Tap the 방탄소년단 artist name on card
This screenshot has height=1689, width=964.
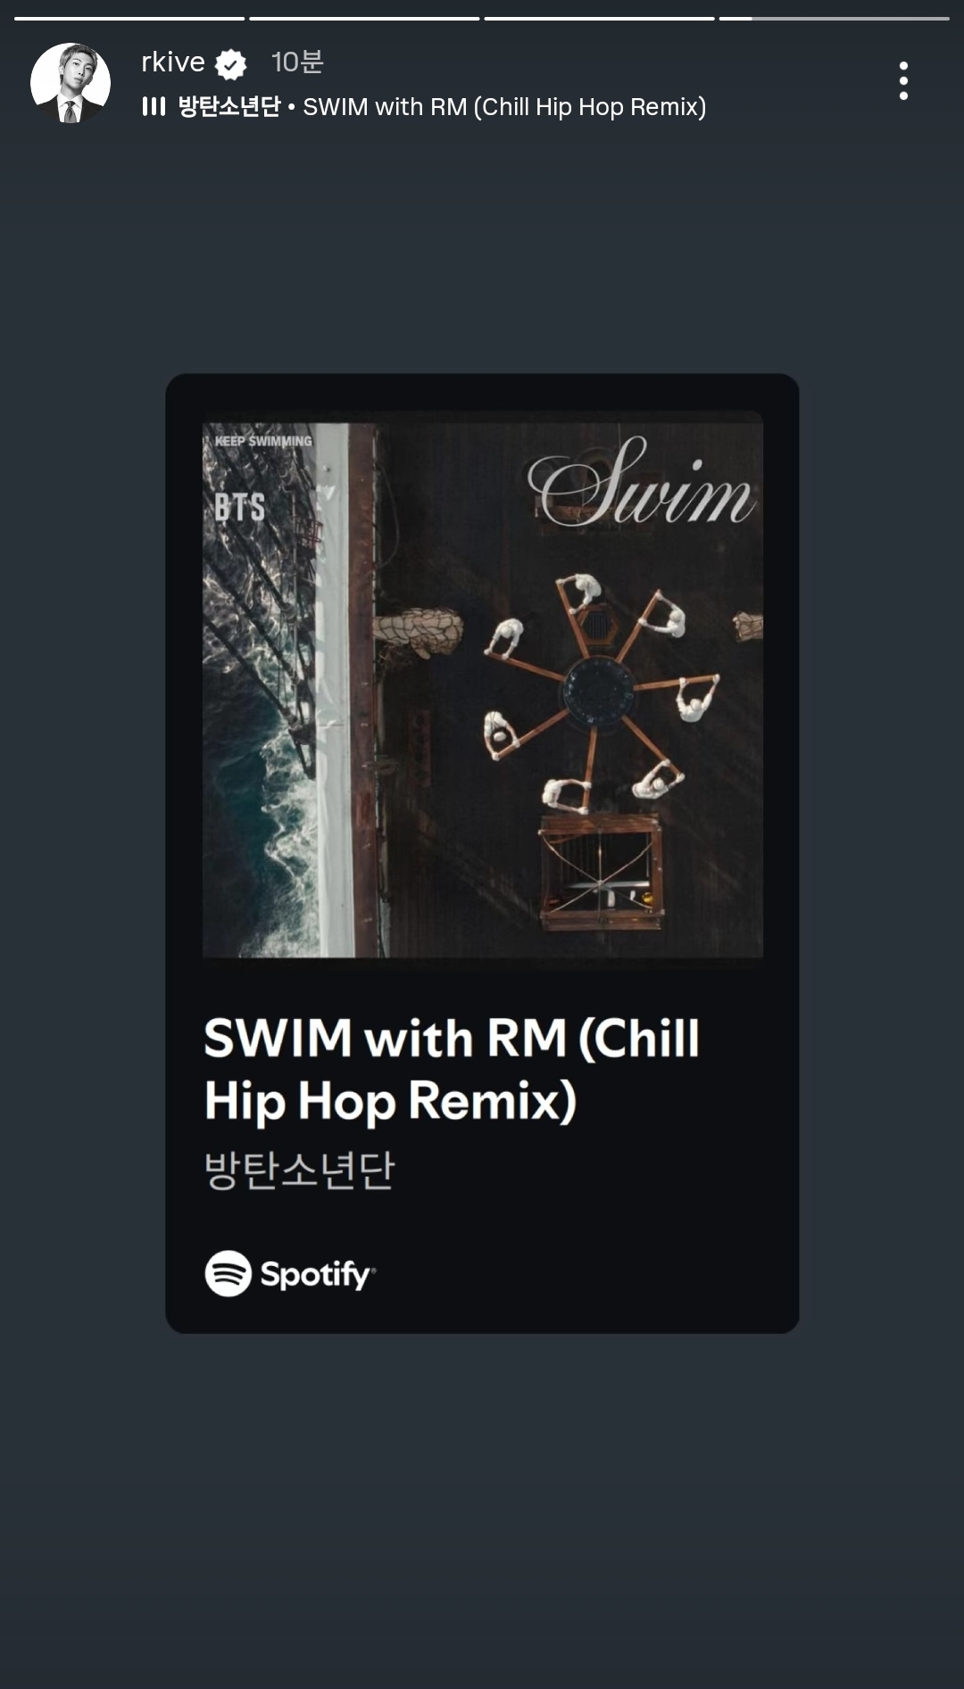[300, 1170]
